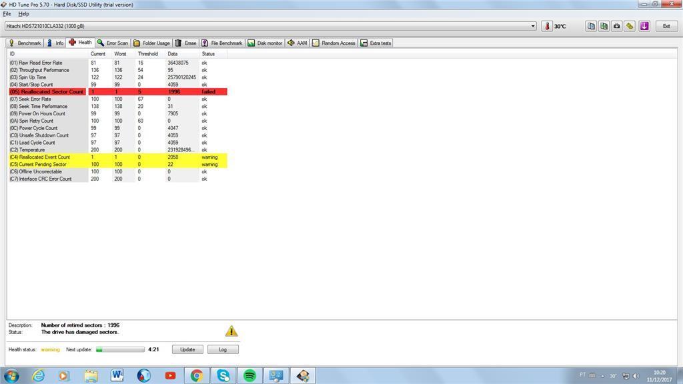Select the Power On Hours Count row

pos(117,113)
